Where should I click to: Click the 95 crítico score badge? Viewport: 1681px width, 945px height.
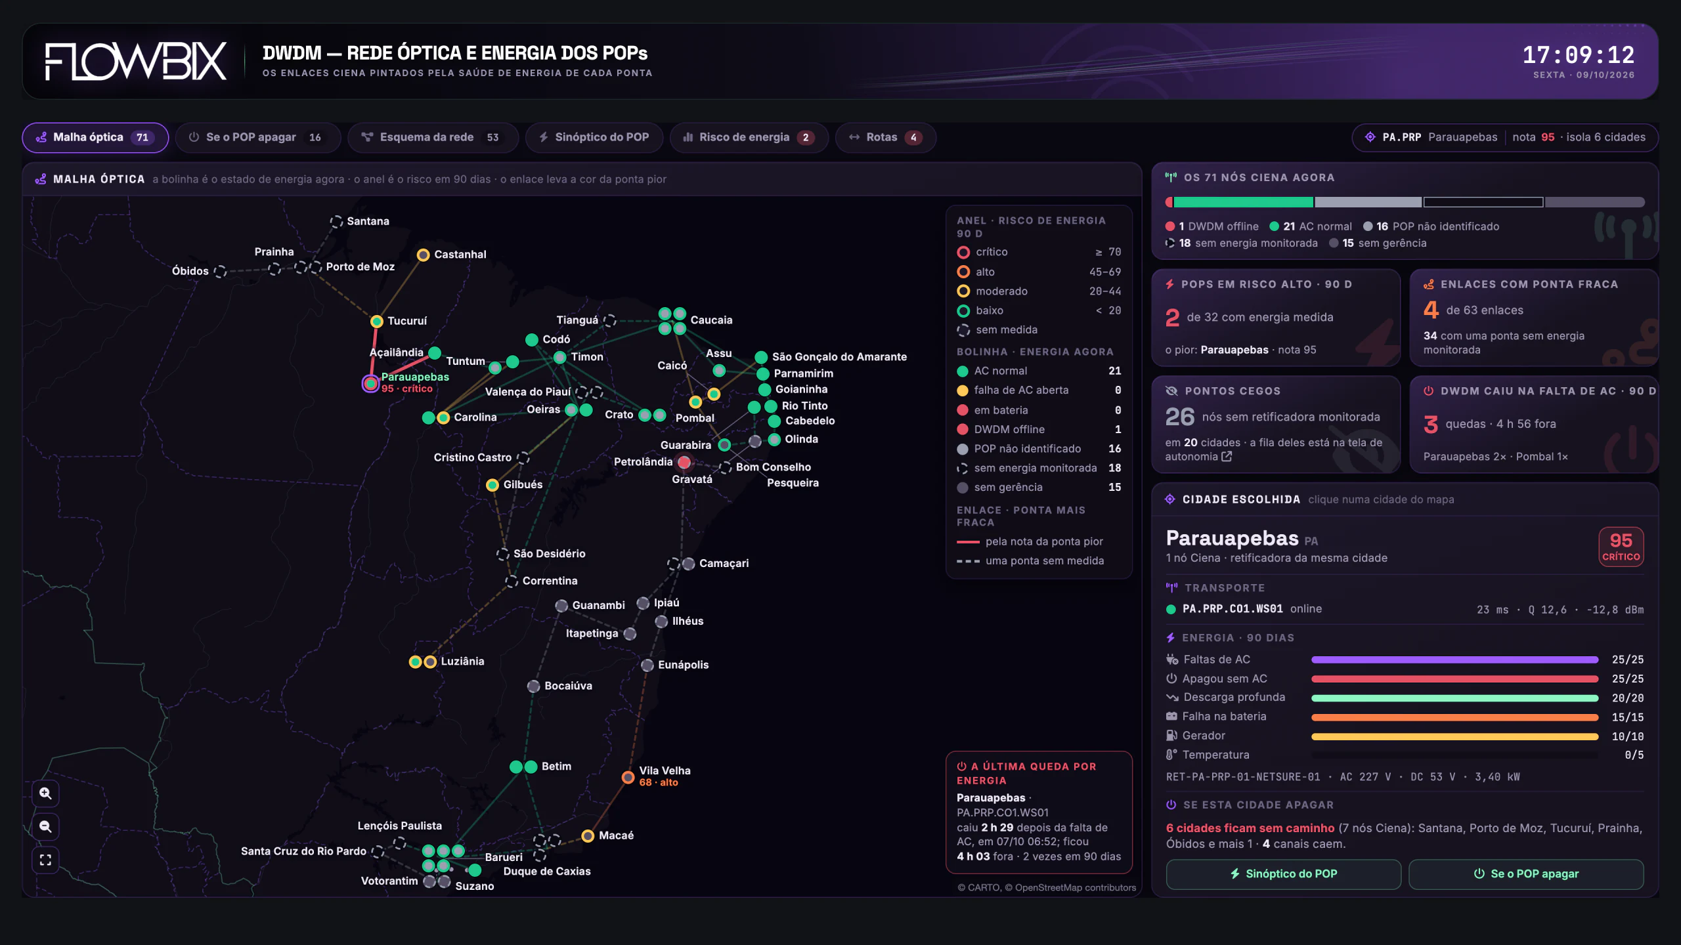(x=1621, y=547)
